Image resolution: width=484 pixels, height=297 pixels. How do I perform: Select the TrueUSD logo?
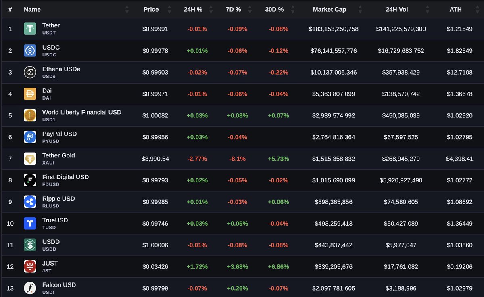(x=30, y=223)
